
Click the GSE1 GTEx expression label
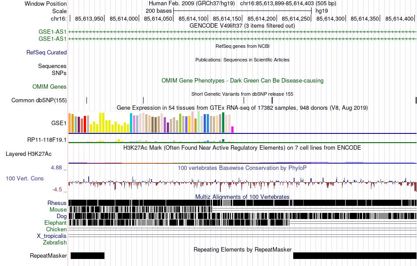pos(59,123)
